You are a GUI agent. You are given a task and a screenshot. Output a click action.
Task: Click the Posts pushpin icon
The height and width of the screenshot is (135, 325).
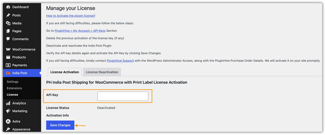click(8, 15)
